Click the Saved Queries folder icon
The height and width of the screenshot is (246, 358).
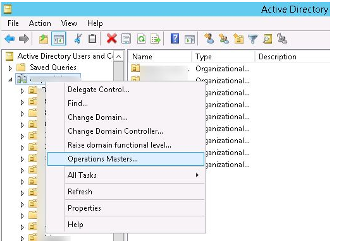click(x=21, y=67)
